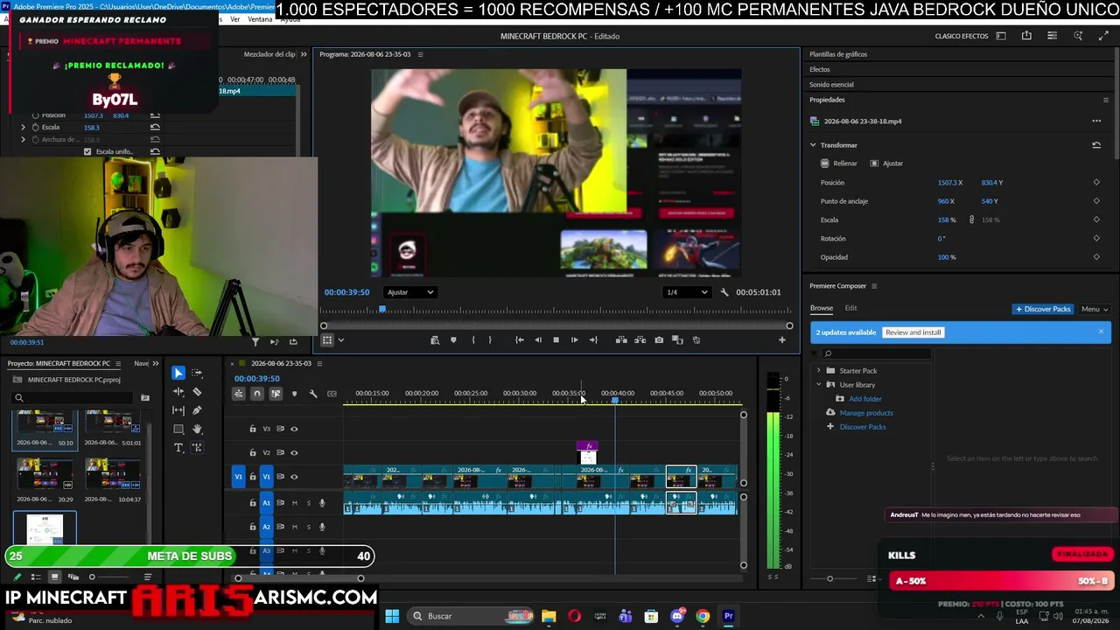Open the Ventana menu
1120x630 pixels.
tap(260, 19)
